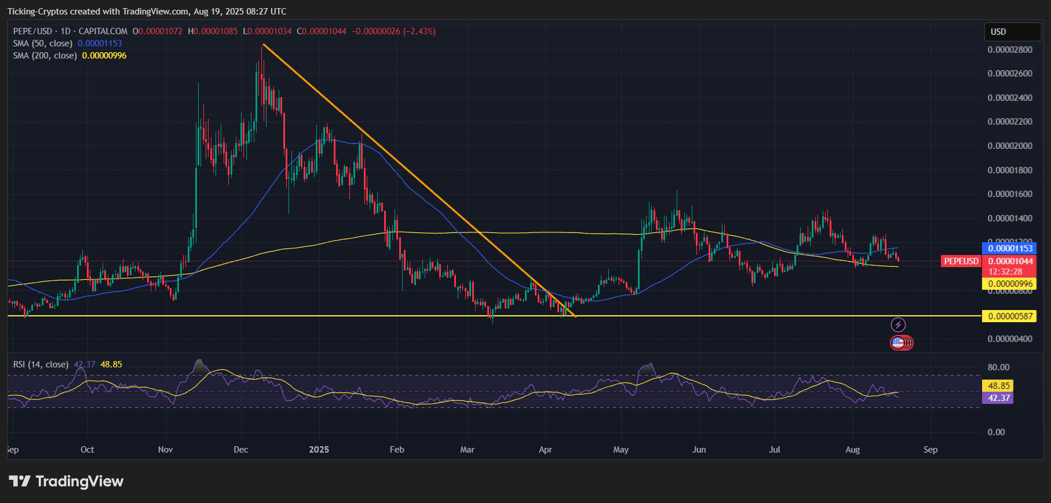The width and height of the screenshot is (1051, 503).
Task: Select the Aug label on time axis
Action: click(852, 450)
